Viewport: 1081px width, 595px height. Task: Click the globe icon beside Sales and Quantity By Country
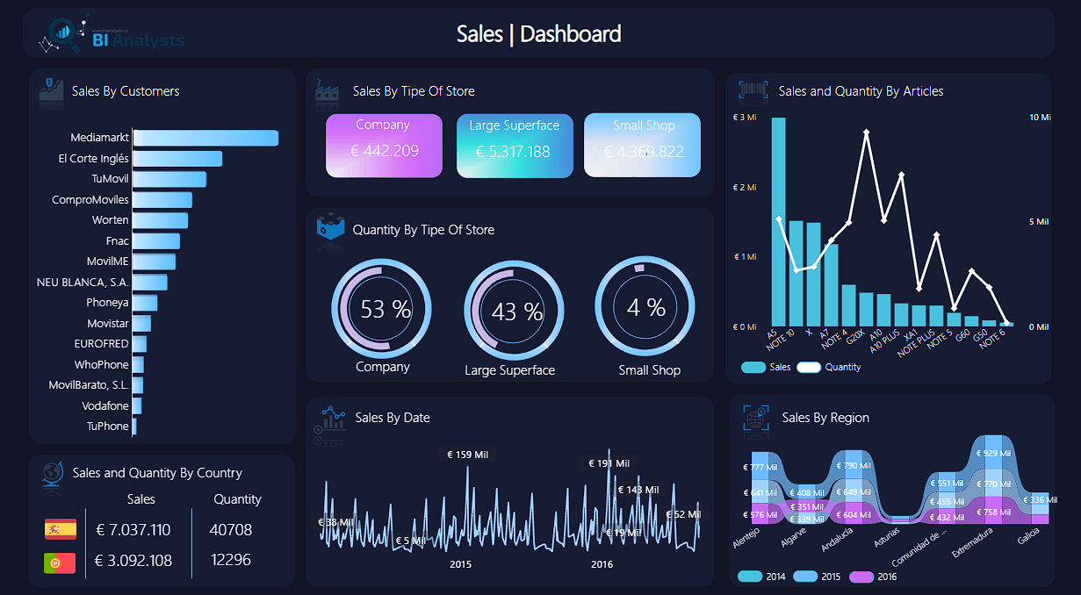click(x=53, y=475)
